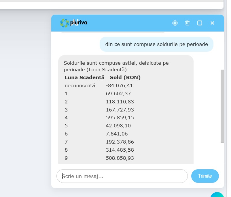This screenshot has width=231, height=197.
Task: Click the Pluriva logo in the chat header
Action: [74, 23]
